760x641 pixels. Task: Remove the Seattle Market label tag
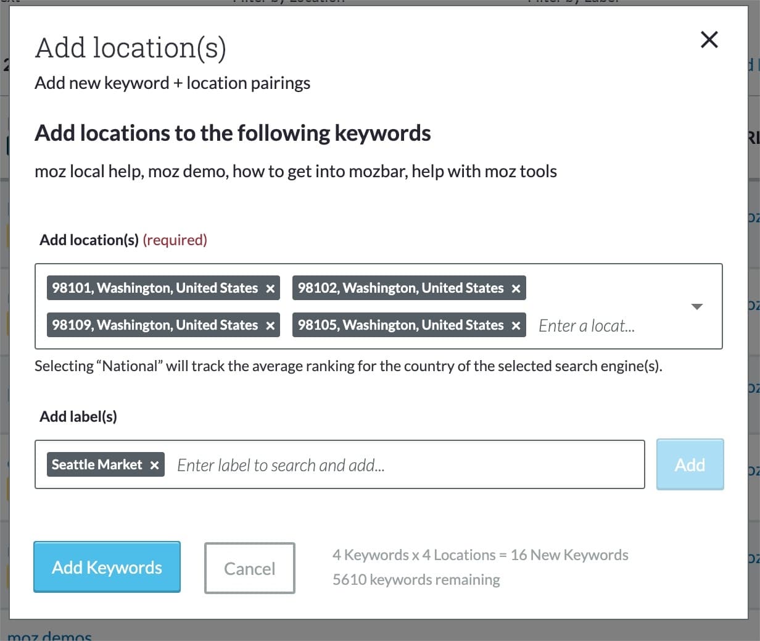pyautogui.click(x=154, y=464)
